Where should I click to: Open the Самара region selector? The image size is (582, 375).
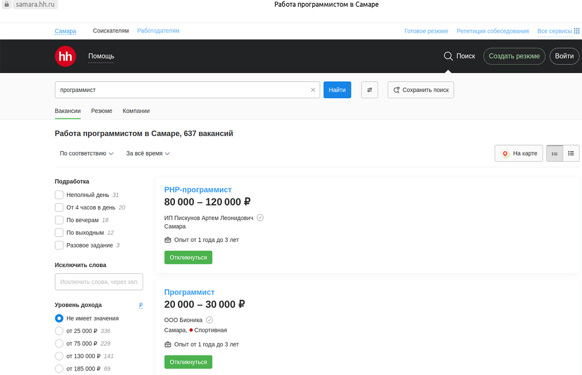(65, 31)
